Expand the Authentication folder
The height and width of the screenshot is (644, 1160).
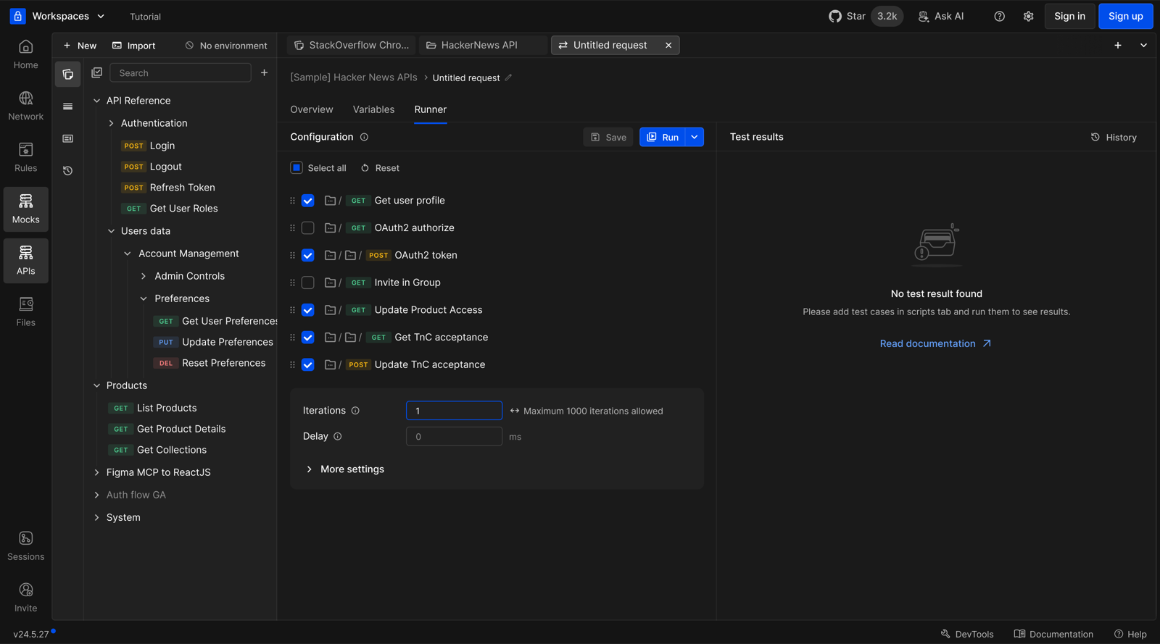click(112, 123)
